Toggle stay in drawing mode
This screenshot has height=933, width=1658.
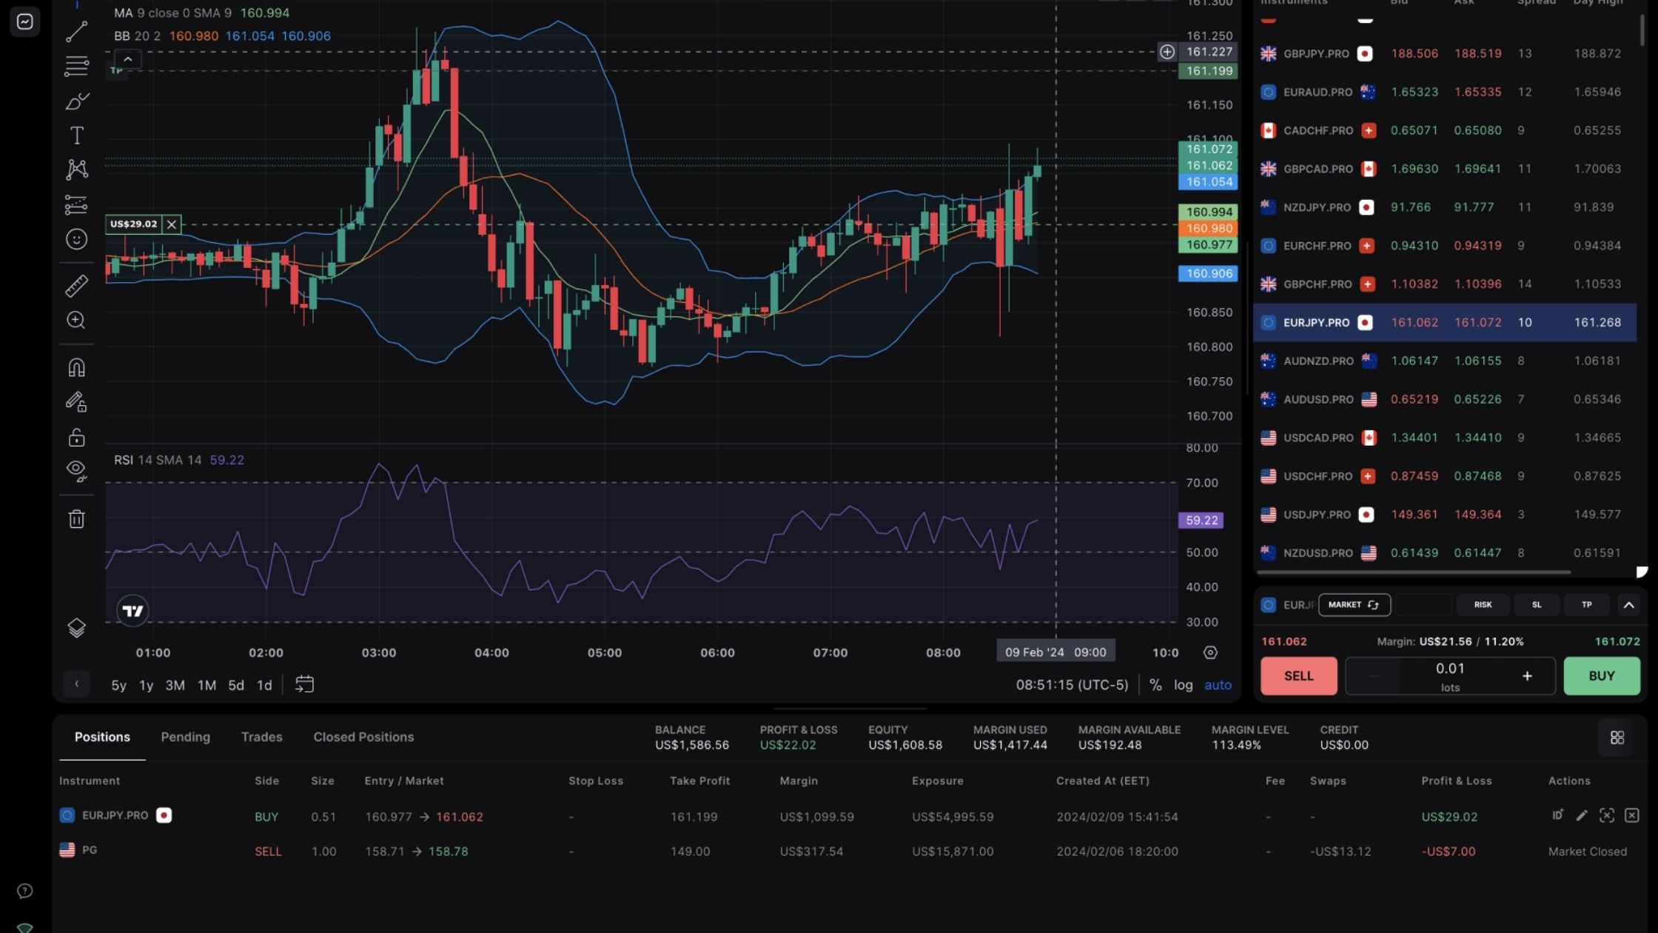pos(76,401)
